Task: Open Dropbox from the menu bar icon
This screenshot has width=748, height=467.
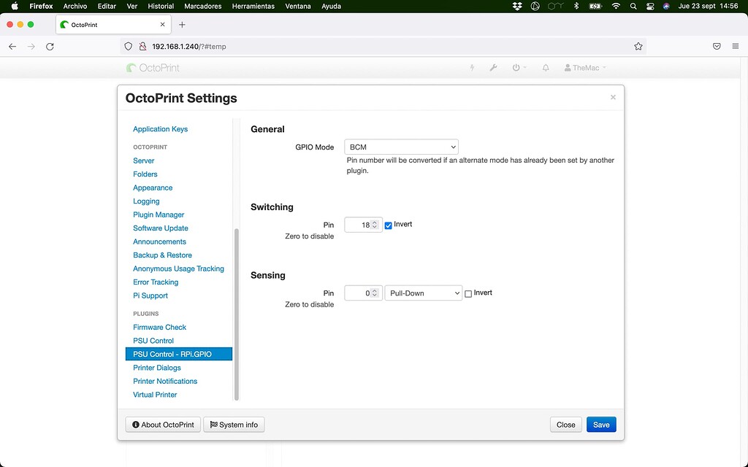Action: coord(516,6)
